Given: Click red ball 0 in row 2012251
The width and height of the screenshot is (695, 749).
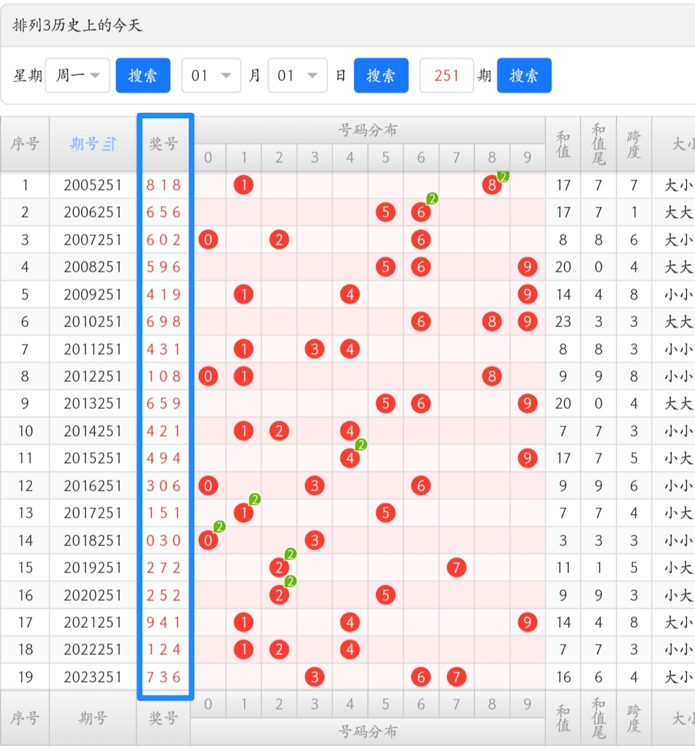Looking at the screenshot, I should 208,376.
